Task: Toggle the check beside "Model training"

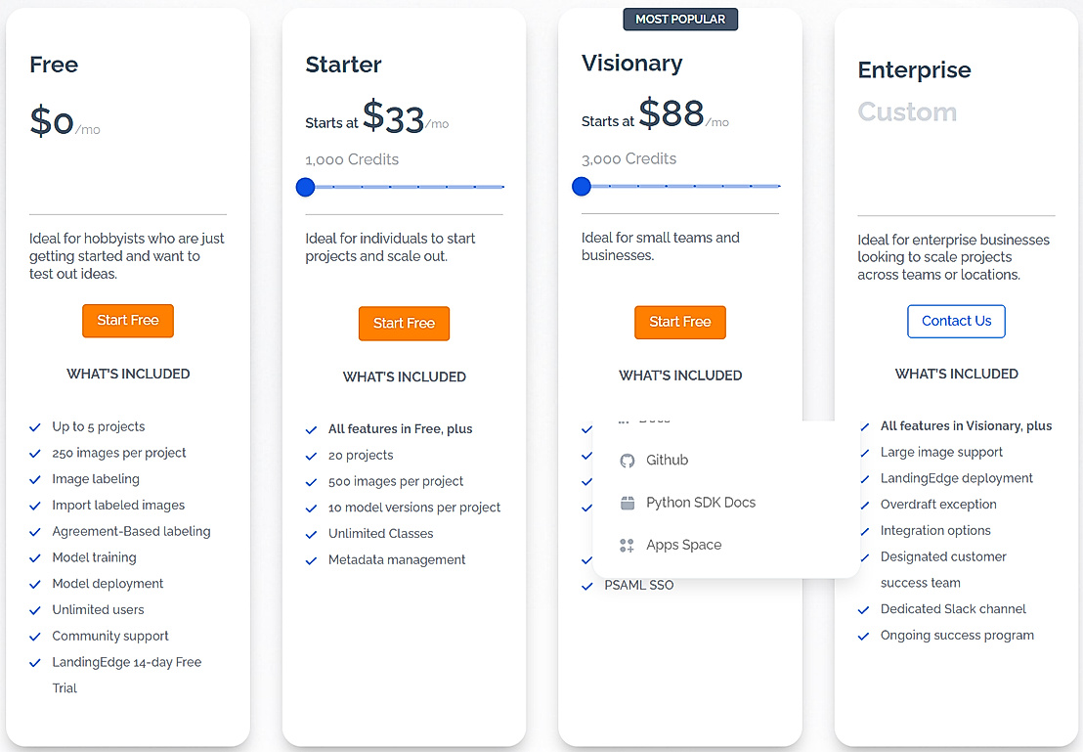Action: point(35,557)
